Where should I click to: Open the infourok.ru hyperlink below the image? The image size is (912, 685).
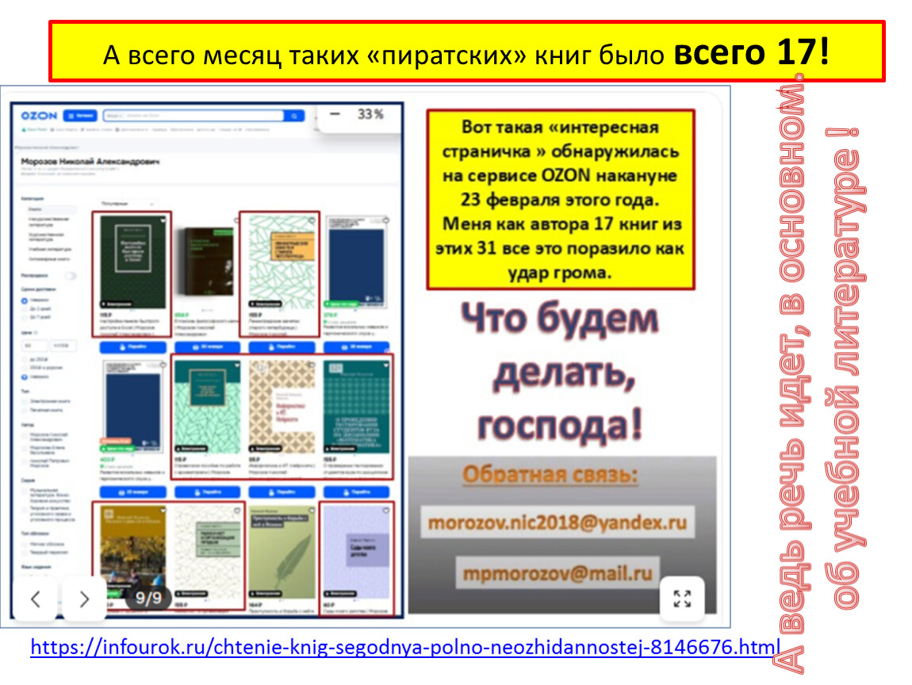[404, 646]
